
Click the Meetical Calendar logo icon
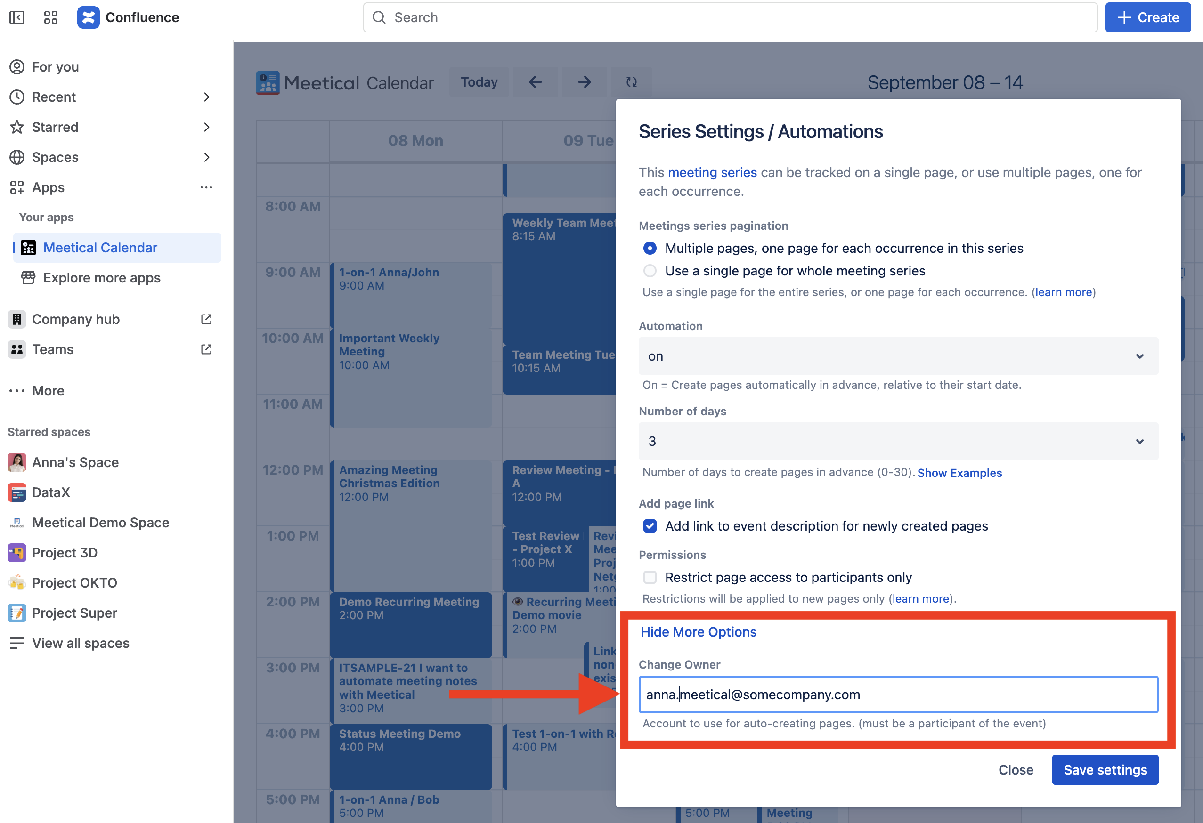pos(268,83)
